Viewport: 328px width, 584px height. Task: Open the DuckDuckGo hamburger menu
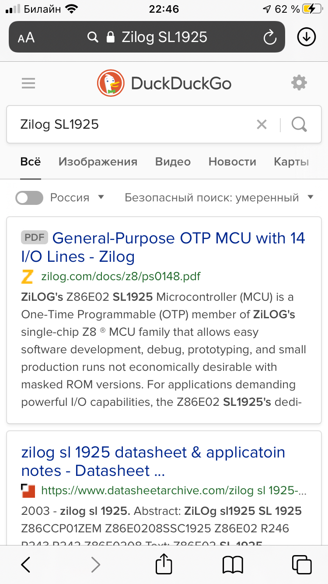pyautogui.click(x=28, y=83)
